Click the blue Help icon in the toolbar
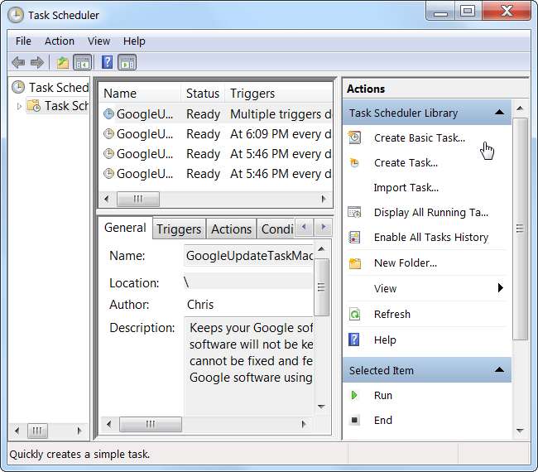Screen dimensions: 538x472 point(107,62)
